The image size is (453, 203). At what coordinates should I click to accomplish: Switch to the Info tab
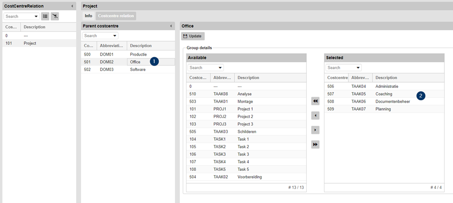tap(89, 16)
